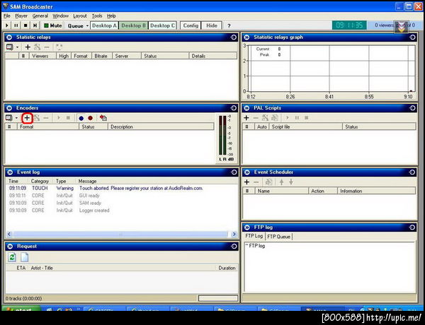Click the Encoders panel dock icon

(x=234, y=108)
